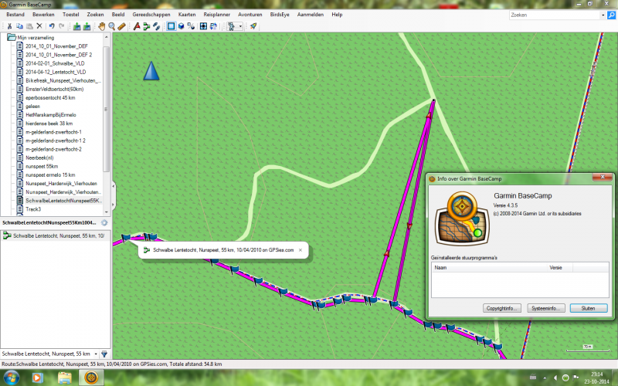
Task: Click the system tray volume icon
Action: (x=555, y=378)
